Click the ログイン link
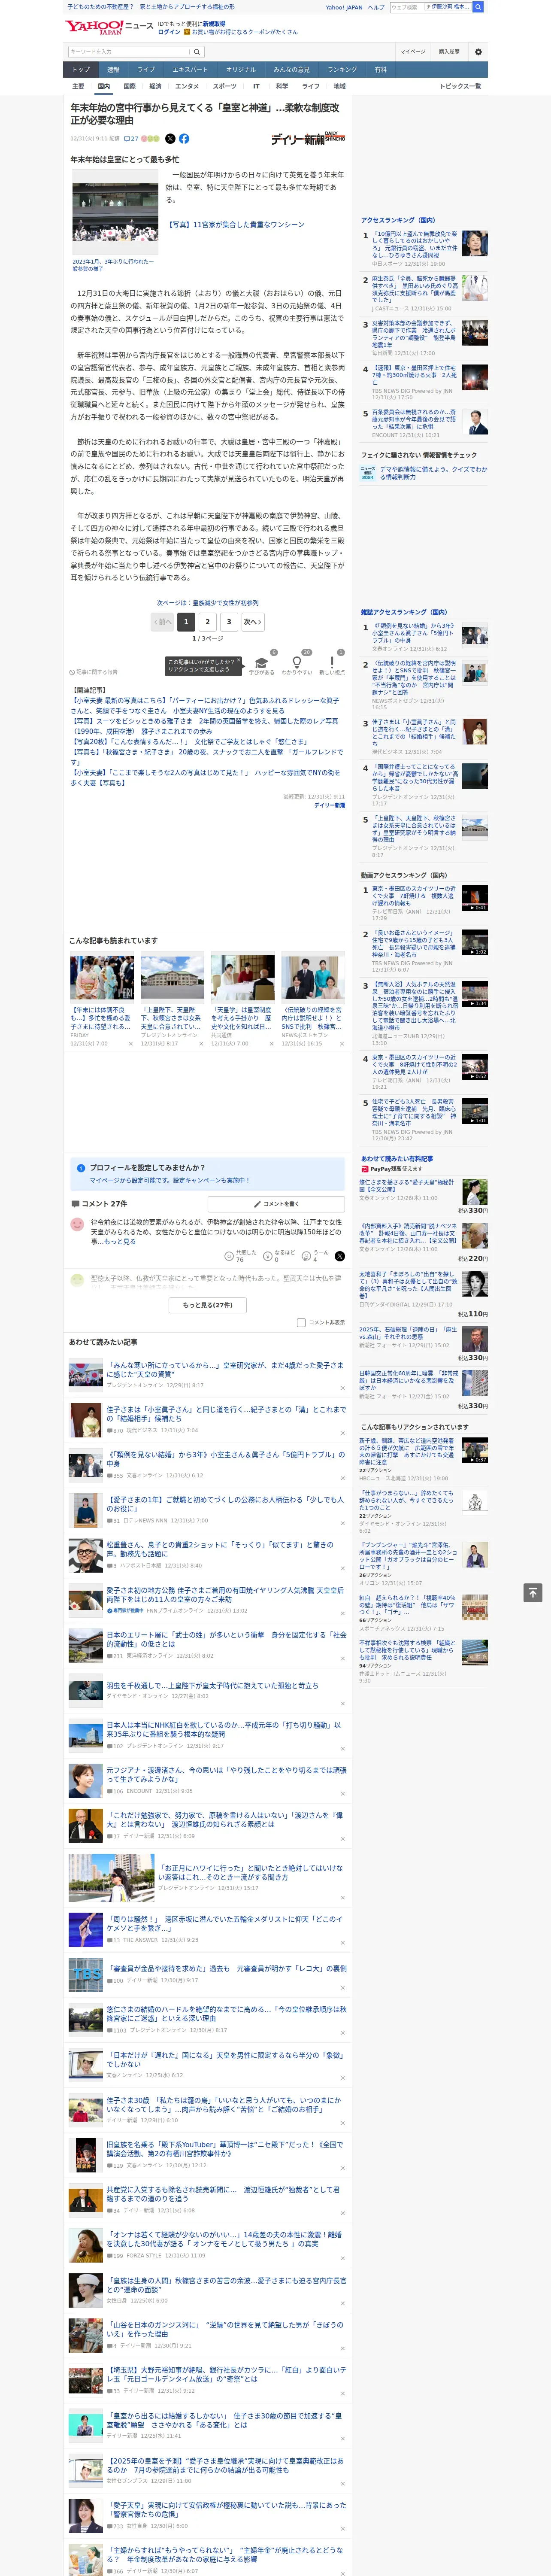 [x=169, y=32]
